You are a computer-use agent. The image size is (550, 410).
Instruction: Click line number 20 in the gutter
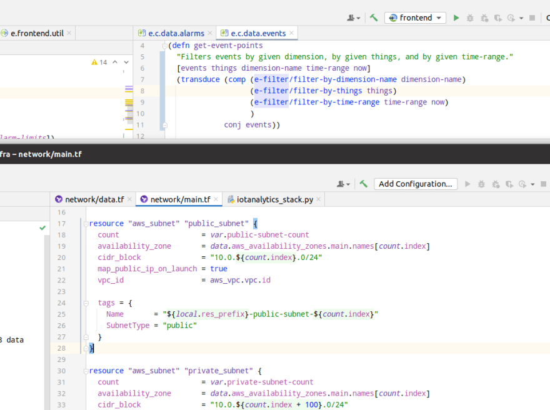click(x=61, y=257)
